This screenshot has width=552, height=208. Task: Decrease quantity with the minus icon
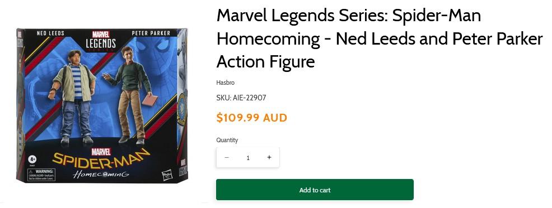click(x=227, y=157)
